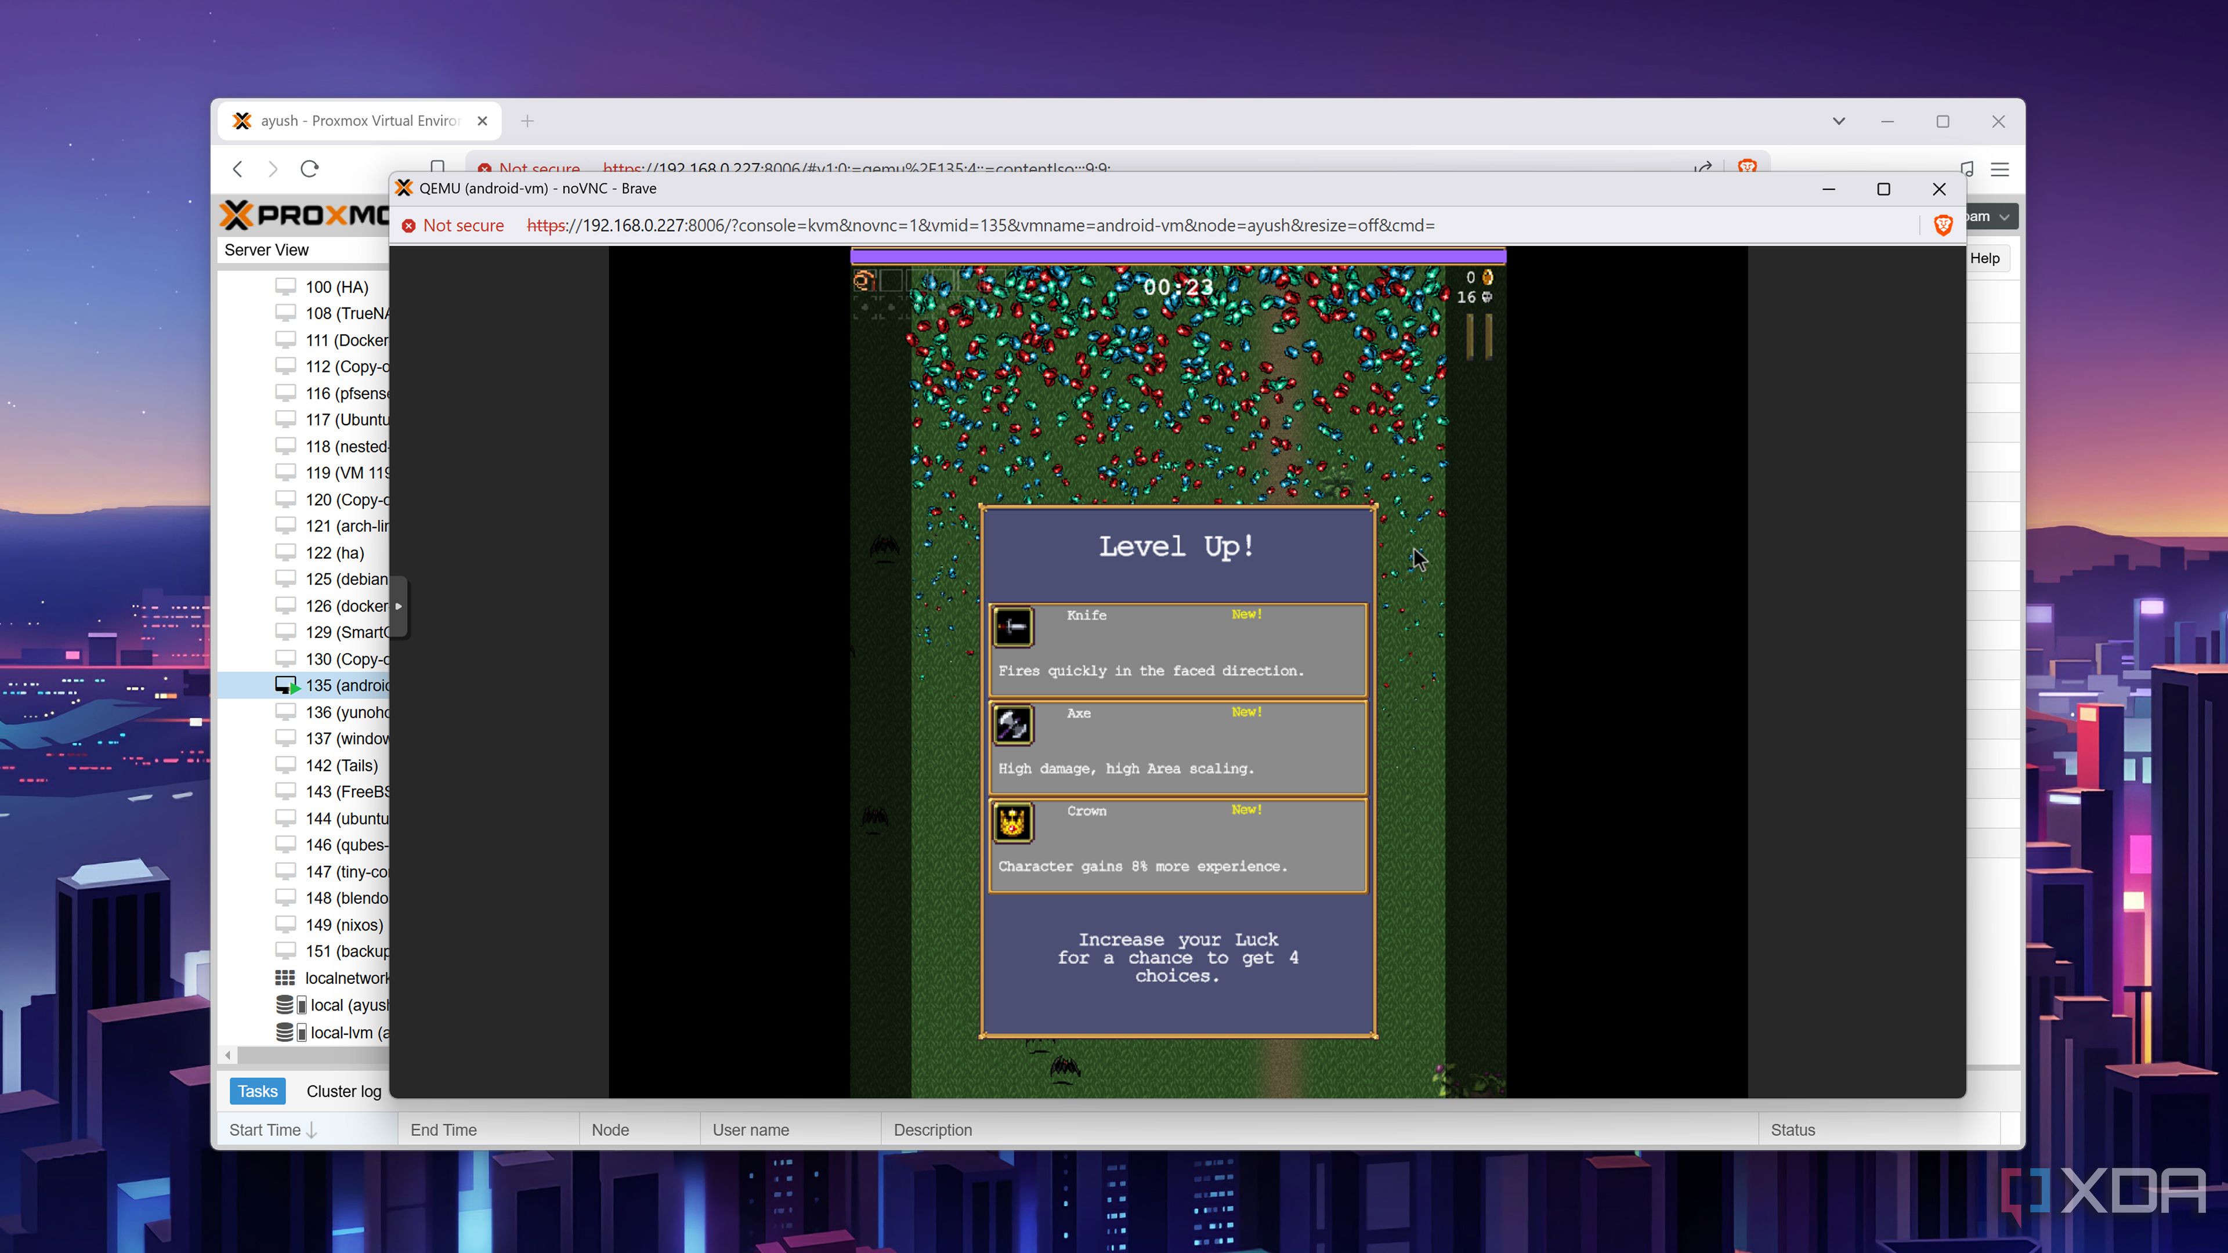Sort by Node column header
The height and width of the screenshot is (1253, 2228).
(x=640, y=1130)
